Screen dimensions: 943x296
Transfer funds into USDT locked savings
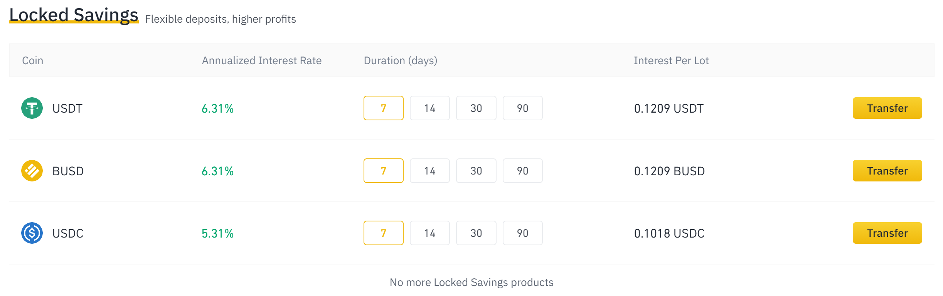pyautogui.click(x=887, y=108)
